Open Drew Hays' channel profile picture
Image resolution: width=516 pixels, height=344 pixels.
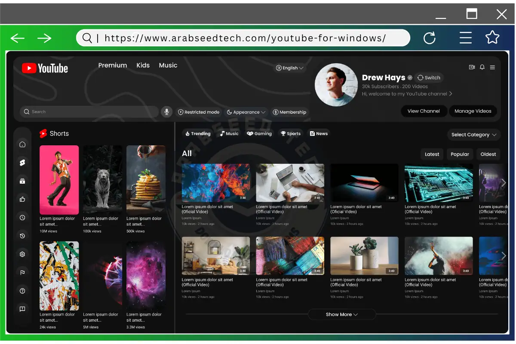tap(336, 85)
